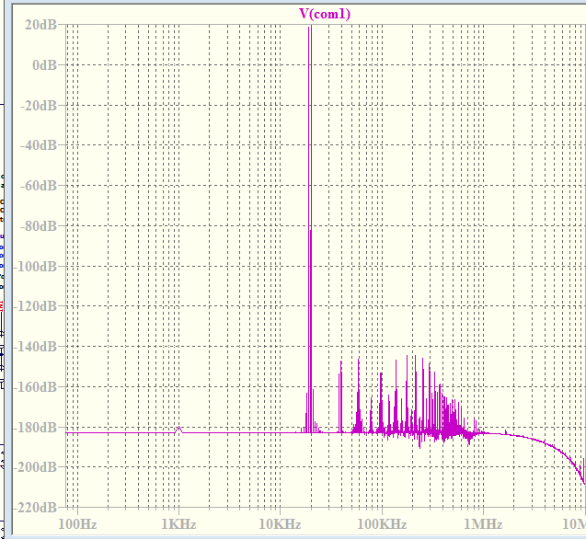Click the -20dB vertical axis label
Screen dimensions: 586x539
tap(38, 106)
